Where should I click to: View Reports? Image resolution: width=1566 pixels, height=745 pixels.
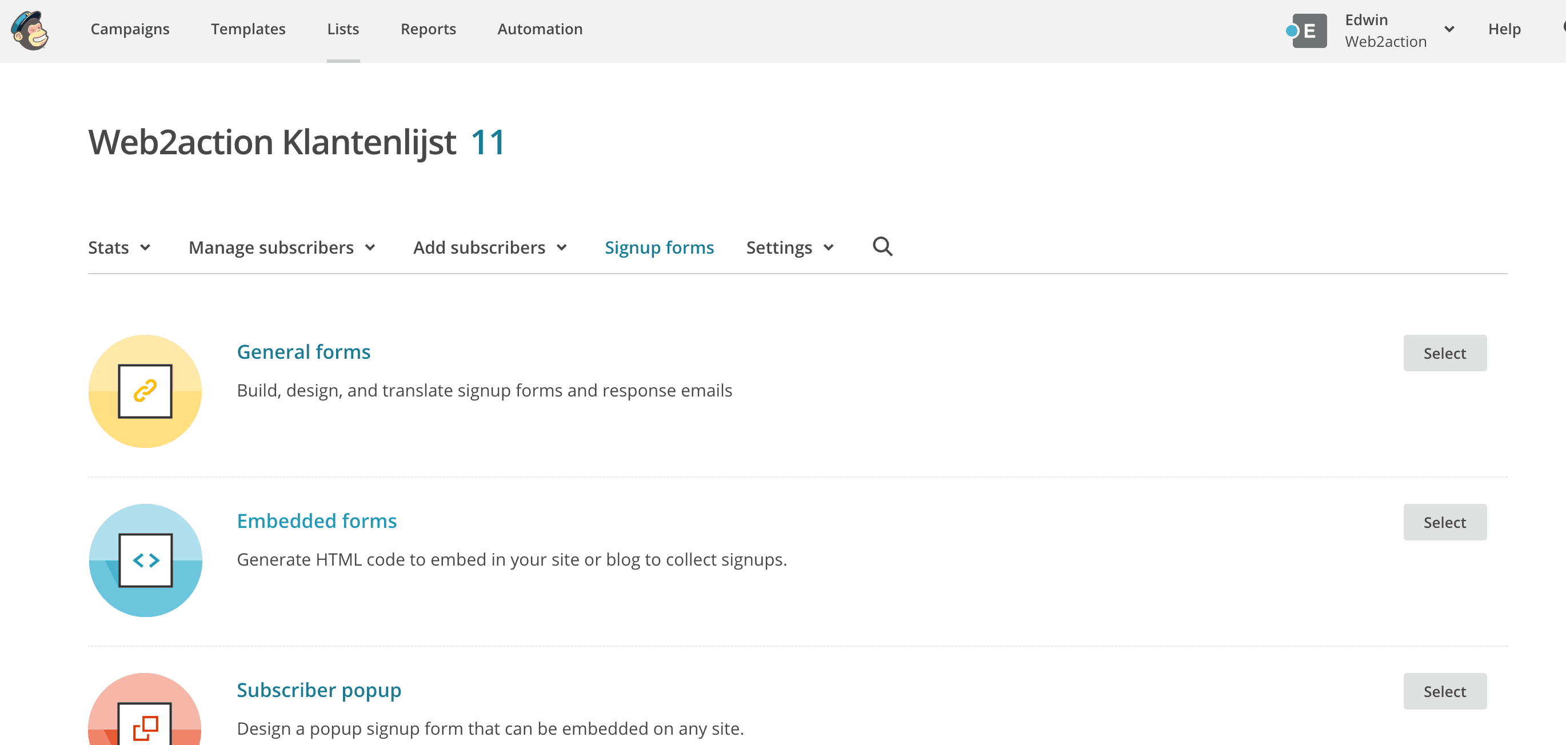[x=428, y=29]
